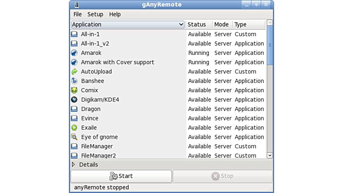This screenshot has width=343, height=193.
Task: Click the Eye of gnome icon
Action: click(74, 137)
